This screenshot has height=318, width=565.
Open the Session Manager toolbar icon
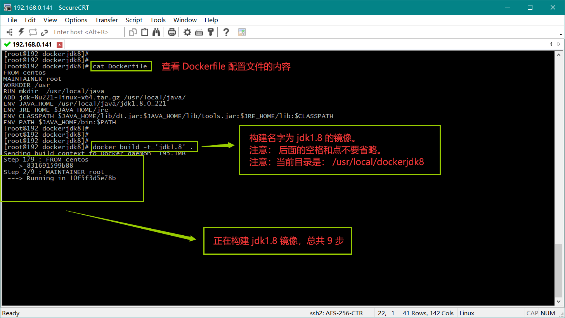10,32
